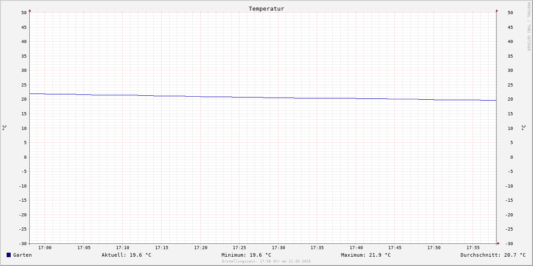Click the 17:50 time axis label
533x266 pixels.
point(434,247)
